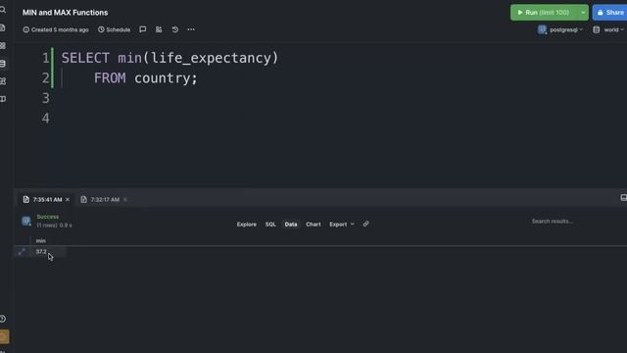The image size is (627, 353).
Task: Open the postgresql connection dropdown
Action: coord(560,29)
